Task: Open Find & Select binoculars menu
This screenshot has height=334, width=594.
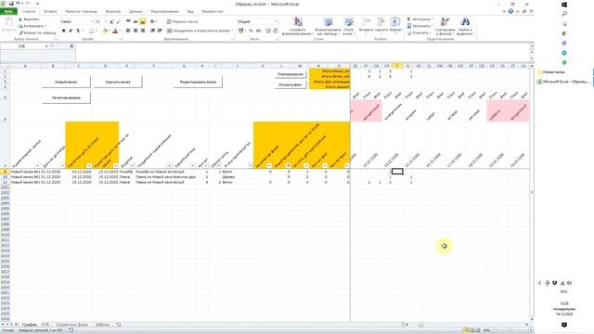Action: [465, 26]
